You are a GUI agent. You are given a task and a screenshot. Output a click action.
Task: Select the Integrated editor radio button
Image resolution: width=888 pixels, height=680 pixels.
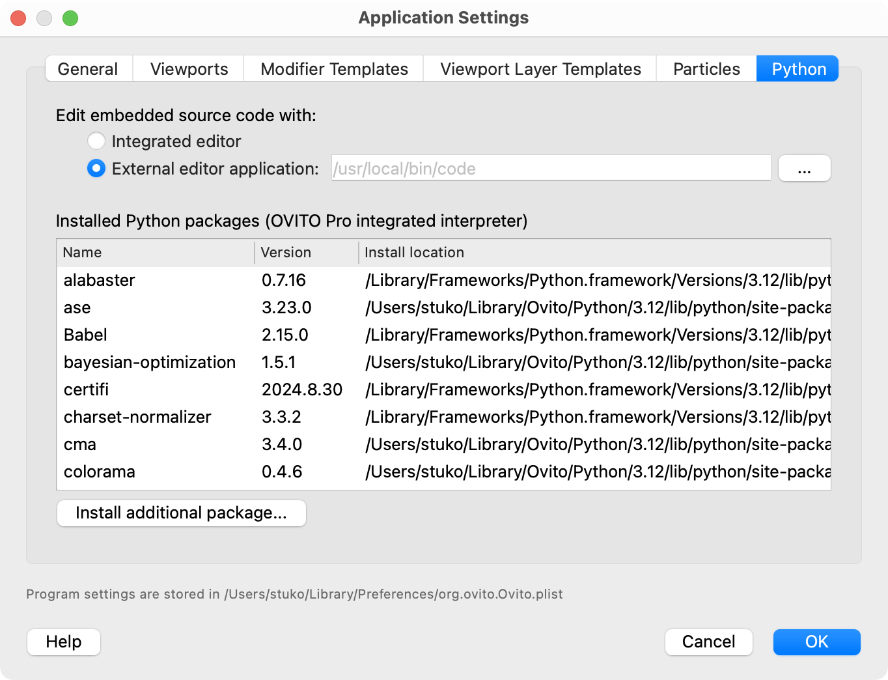tap(96, 141)
